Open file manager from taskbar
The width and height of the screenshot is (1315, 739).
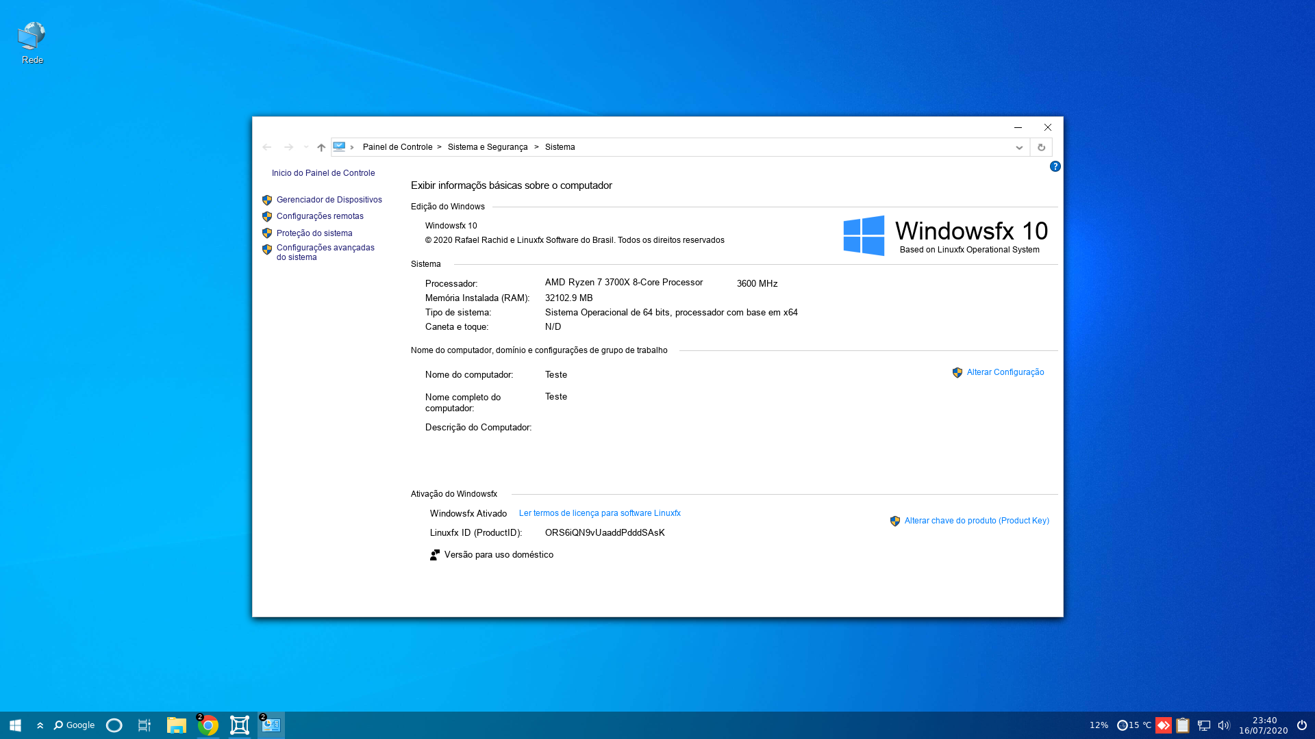pos(177,725)
